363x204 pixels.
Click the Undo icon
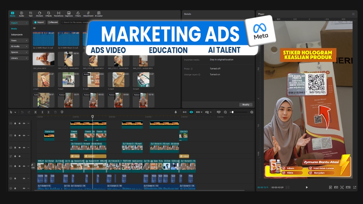[22, 112]
